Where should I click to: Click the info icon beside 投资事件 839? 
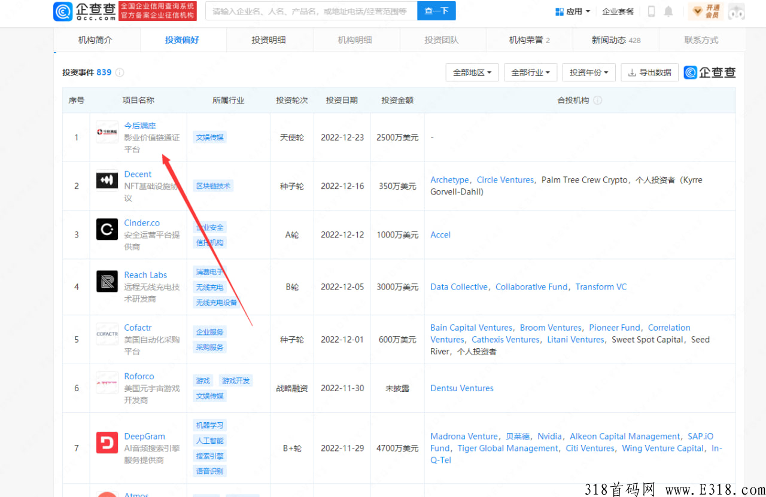tap(120, 72)
